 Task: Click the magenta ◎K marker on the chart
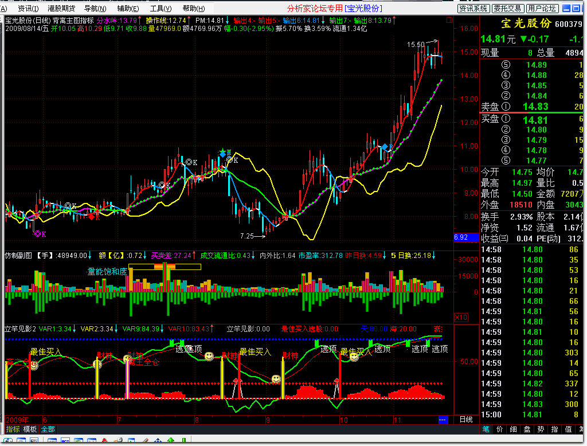(x=40, y=234)
